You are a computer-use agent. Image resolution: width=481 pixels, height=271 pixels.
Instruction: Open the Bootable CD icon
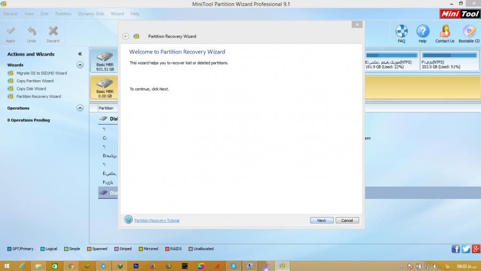469,31
